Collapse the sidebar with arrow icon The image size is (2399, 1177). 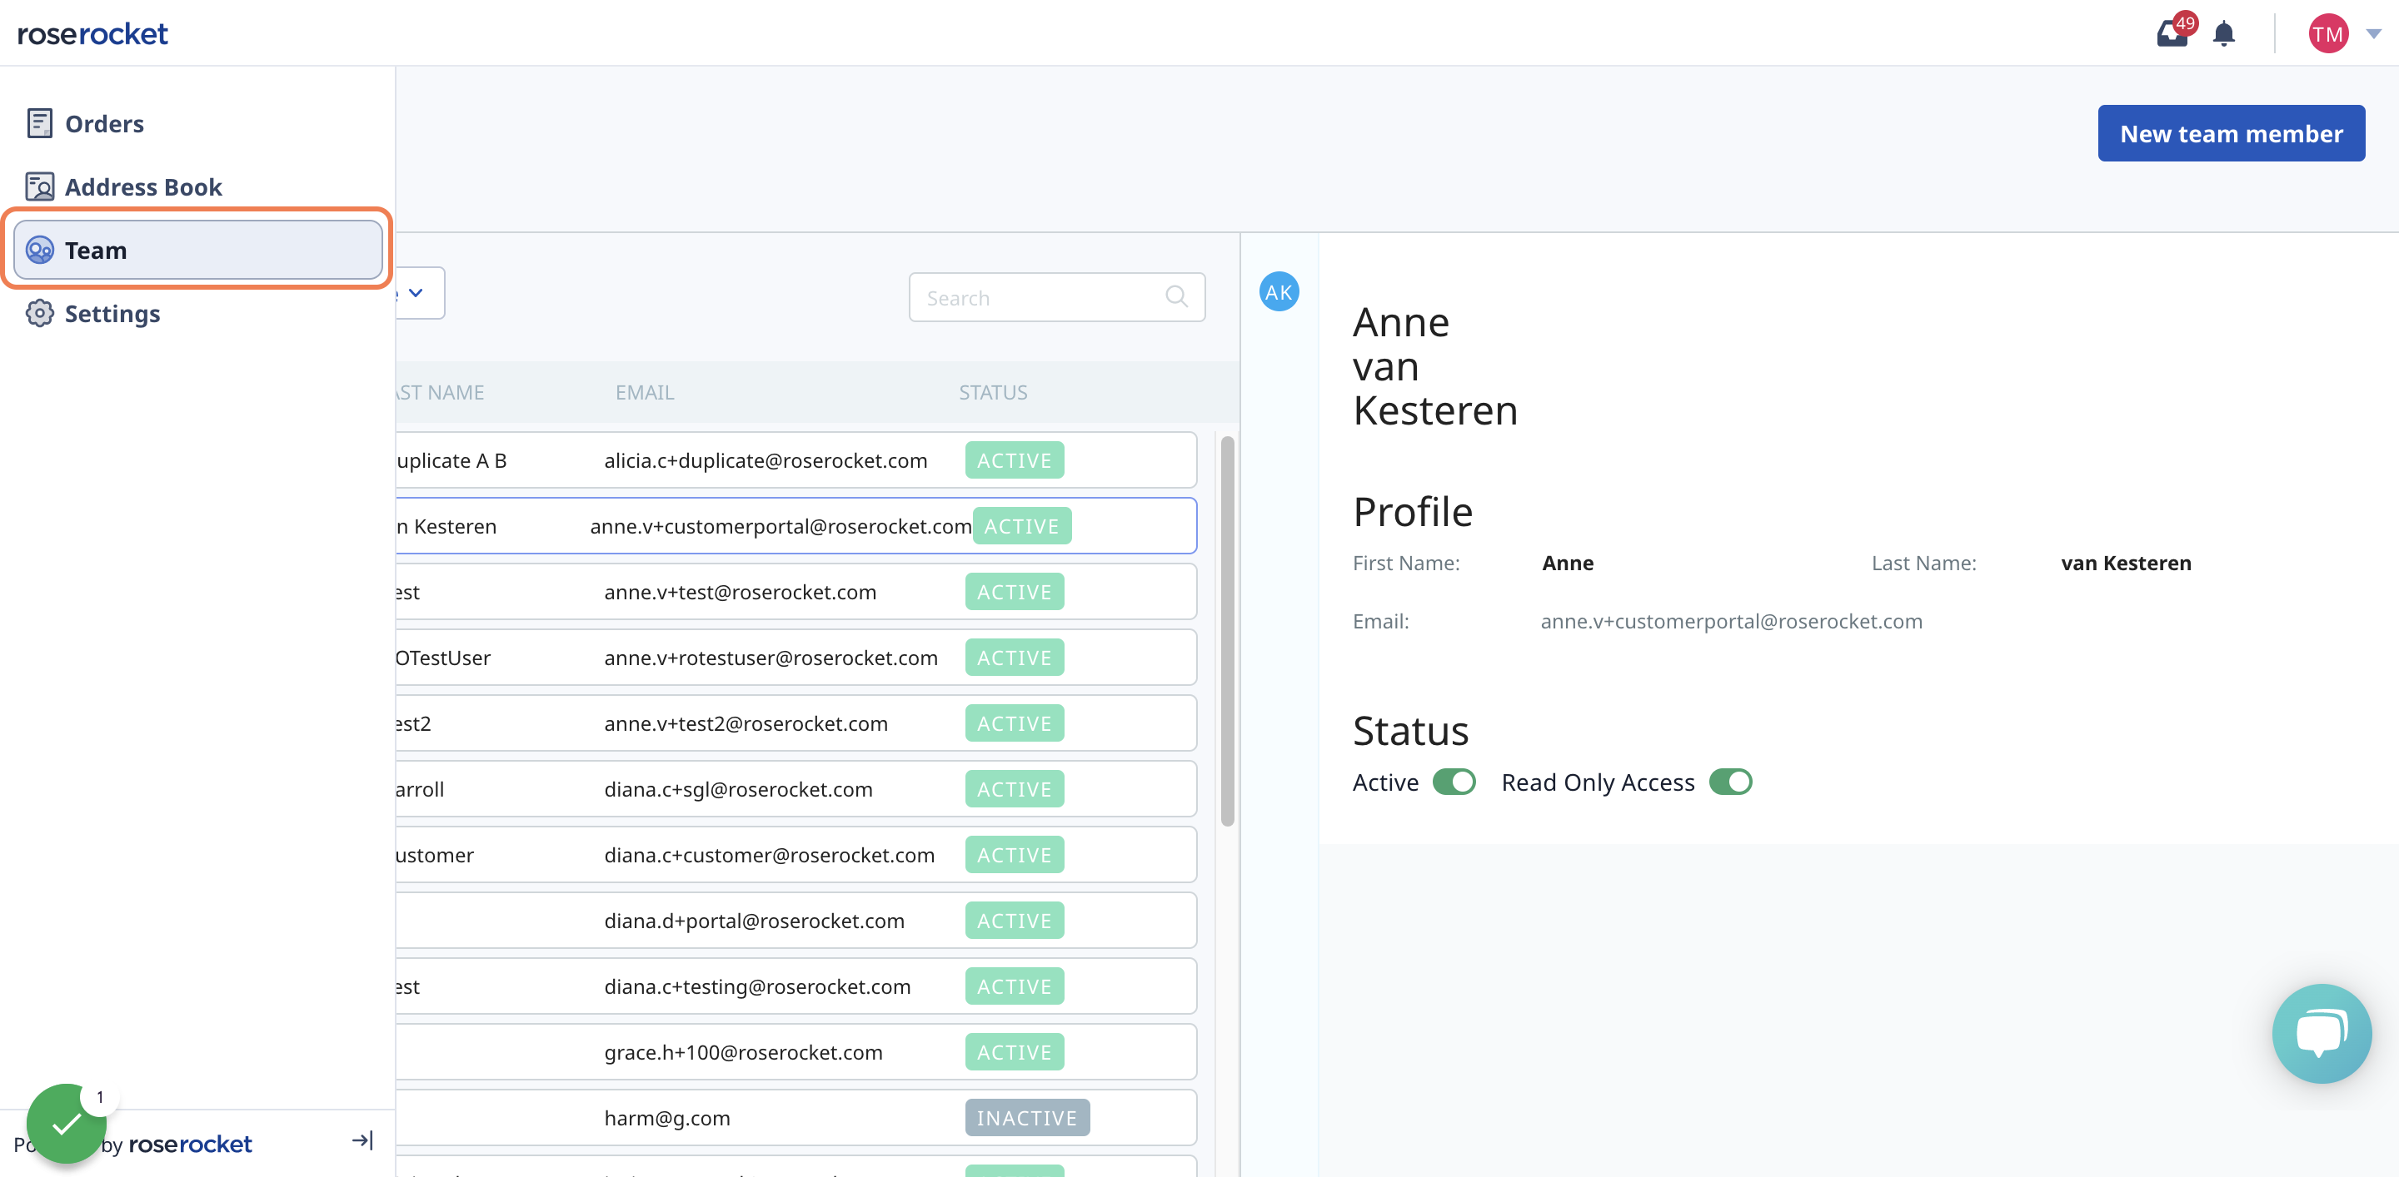pos(362,1140)
